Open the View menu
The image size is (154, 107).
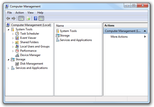[31, 13]
